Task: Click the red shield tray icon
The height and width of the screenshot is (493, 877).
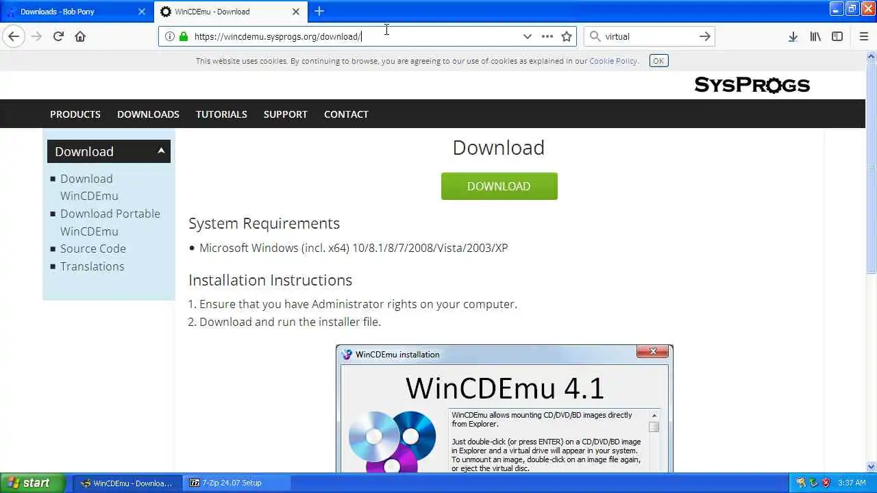Action: (x=826, y=483)
